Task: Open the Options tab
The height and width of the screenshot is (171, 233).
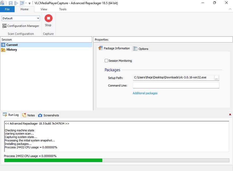Action: [x=141, y=49]
